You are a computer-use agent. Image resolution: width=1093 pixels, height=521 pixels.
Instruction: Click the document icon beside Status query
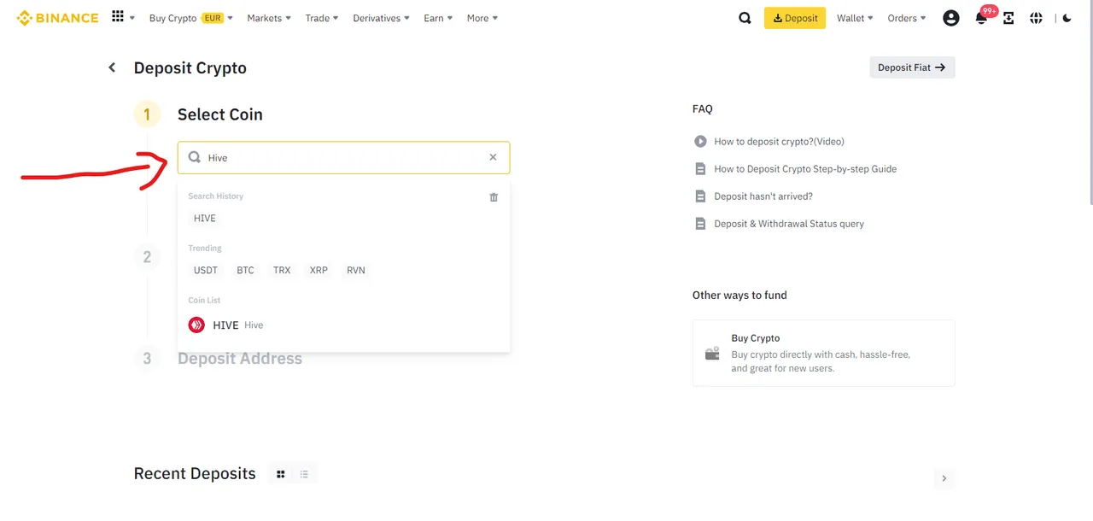pyautogui.click(x=700, y=224)
